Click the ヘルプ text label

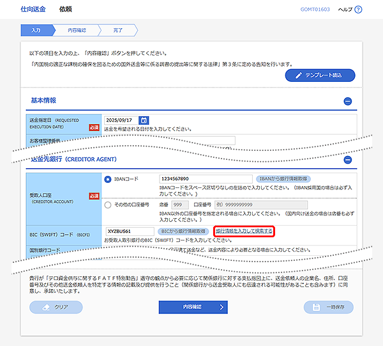(x=345, y=10)
